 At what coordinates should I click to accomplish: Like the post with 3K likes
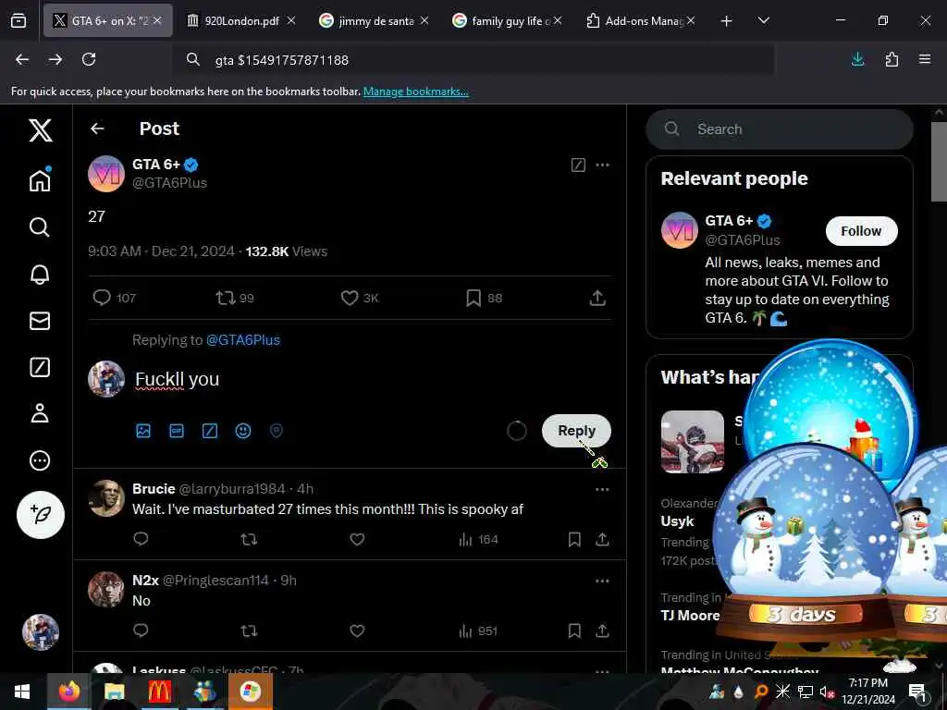(x=360, y=298)
